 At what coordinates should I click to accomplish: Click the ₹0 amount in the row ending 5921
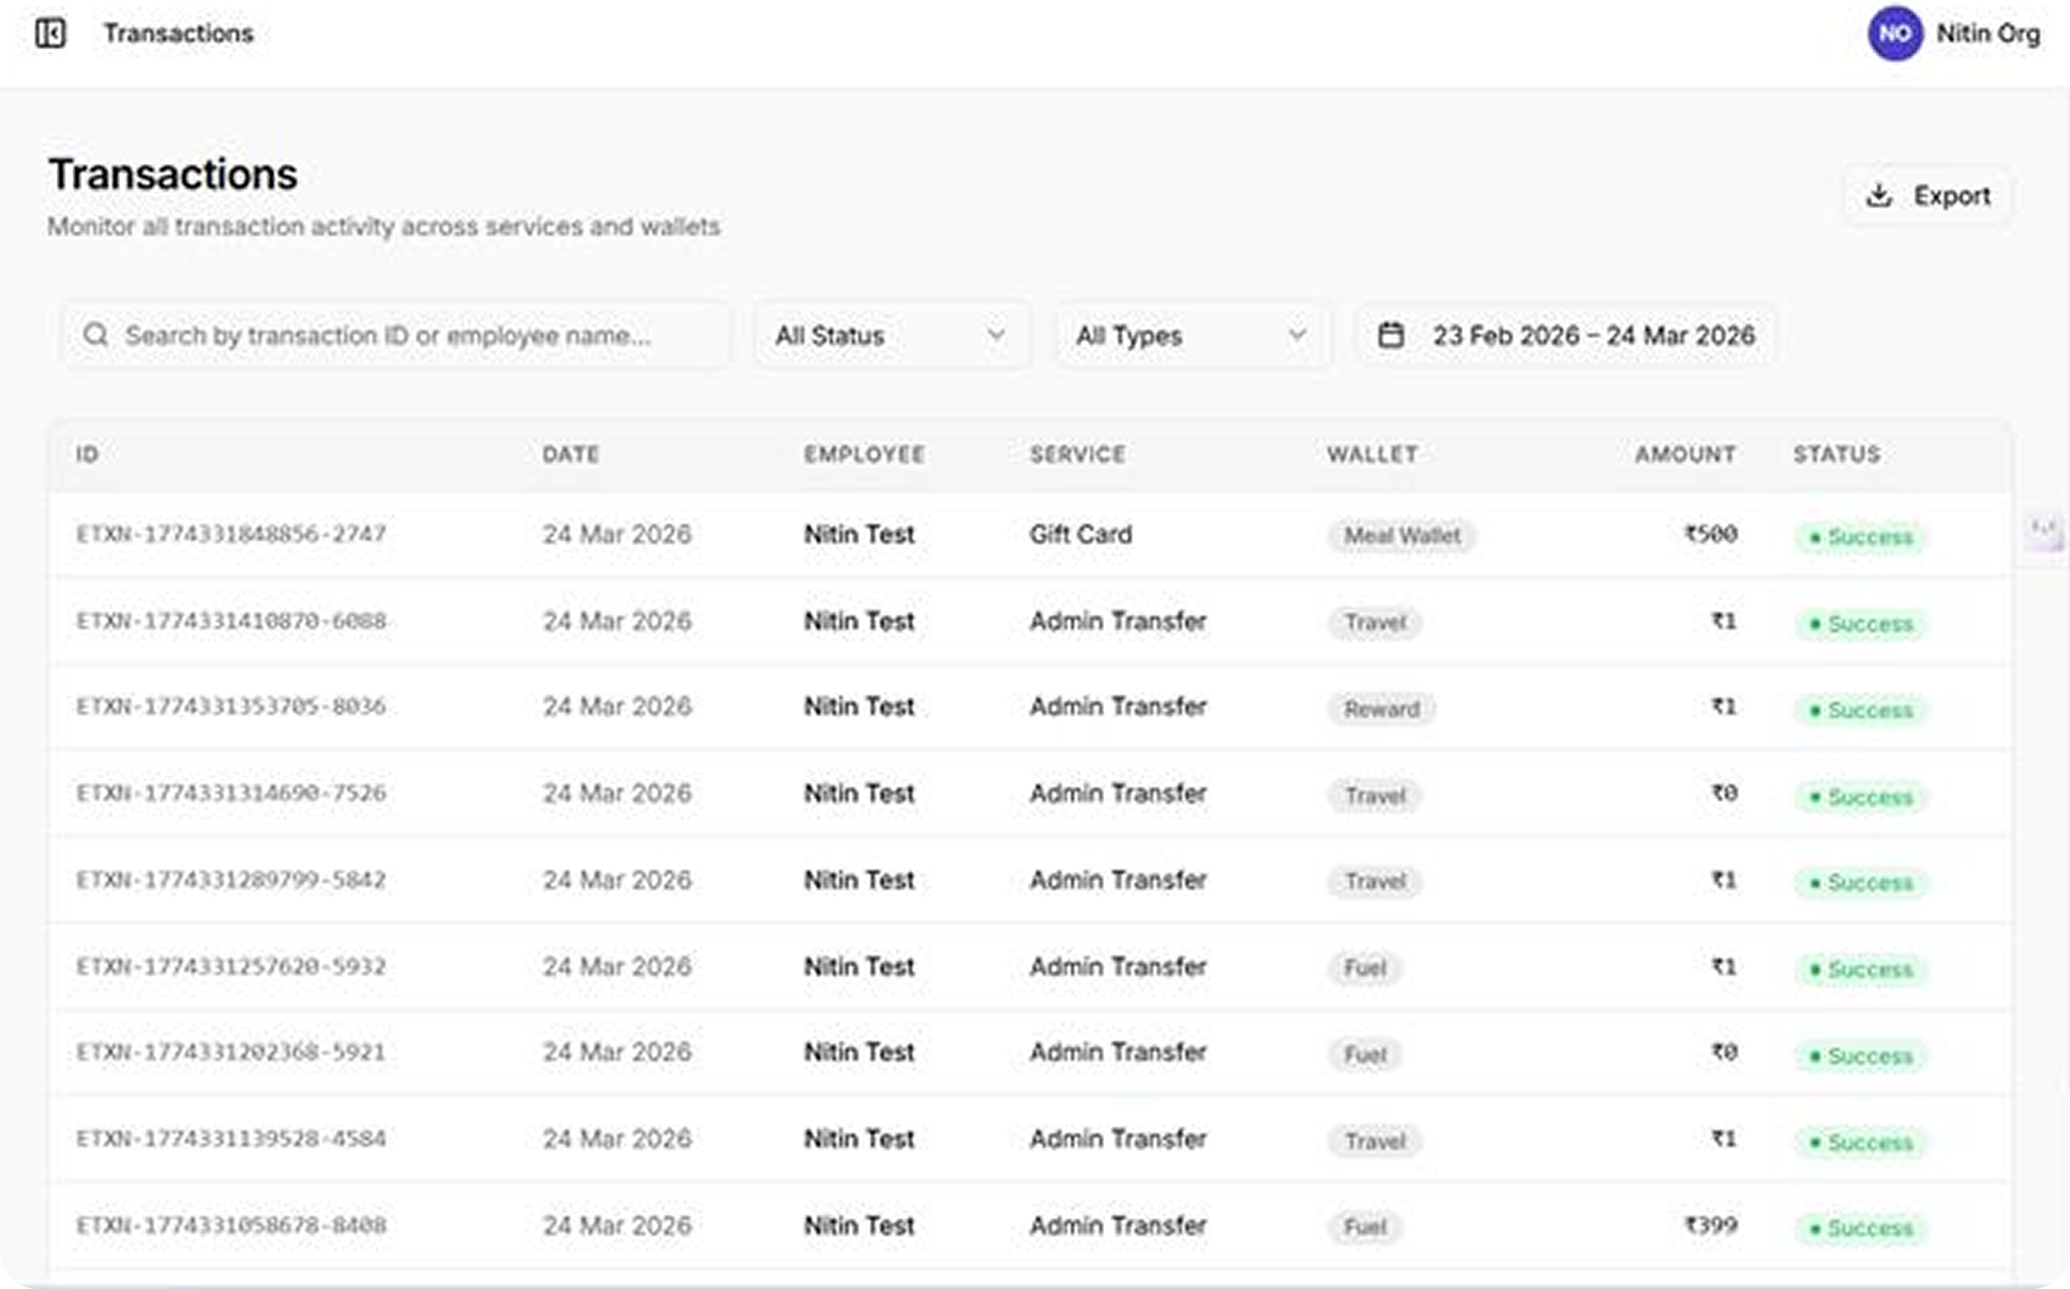[1724, 1052]
